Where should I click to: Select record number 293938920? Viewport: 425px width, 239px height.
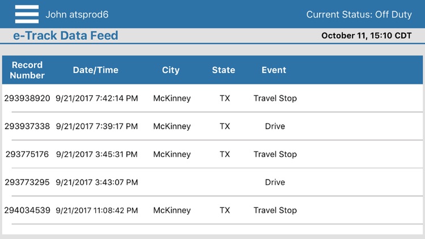[27, 98]
